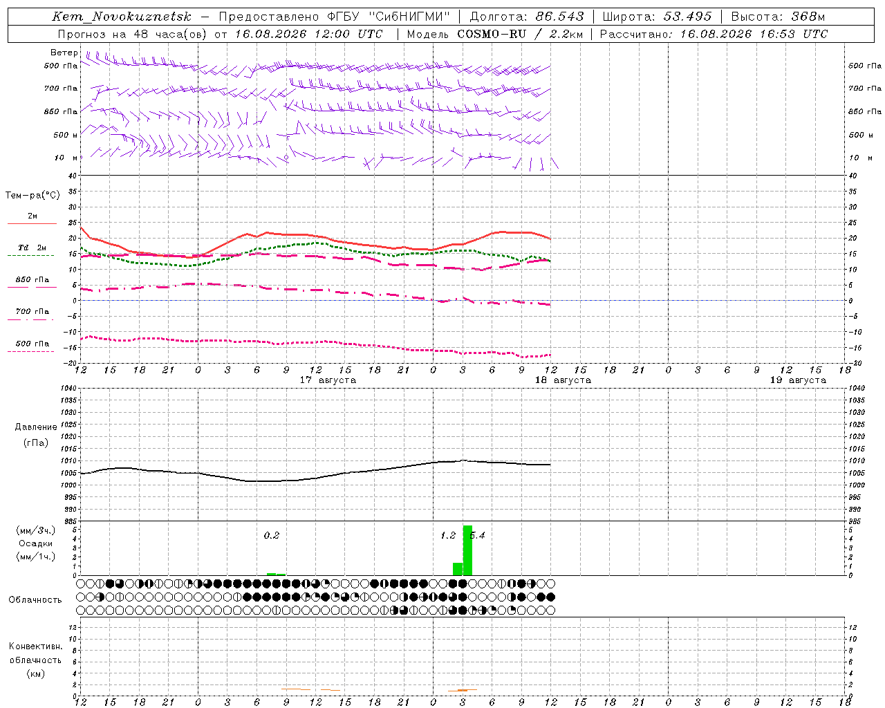Viewport: 885px width, 708px height.
Task: Click the Ветер panel label
Action: (64, 53)
